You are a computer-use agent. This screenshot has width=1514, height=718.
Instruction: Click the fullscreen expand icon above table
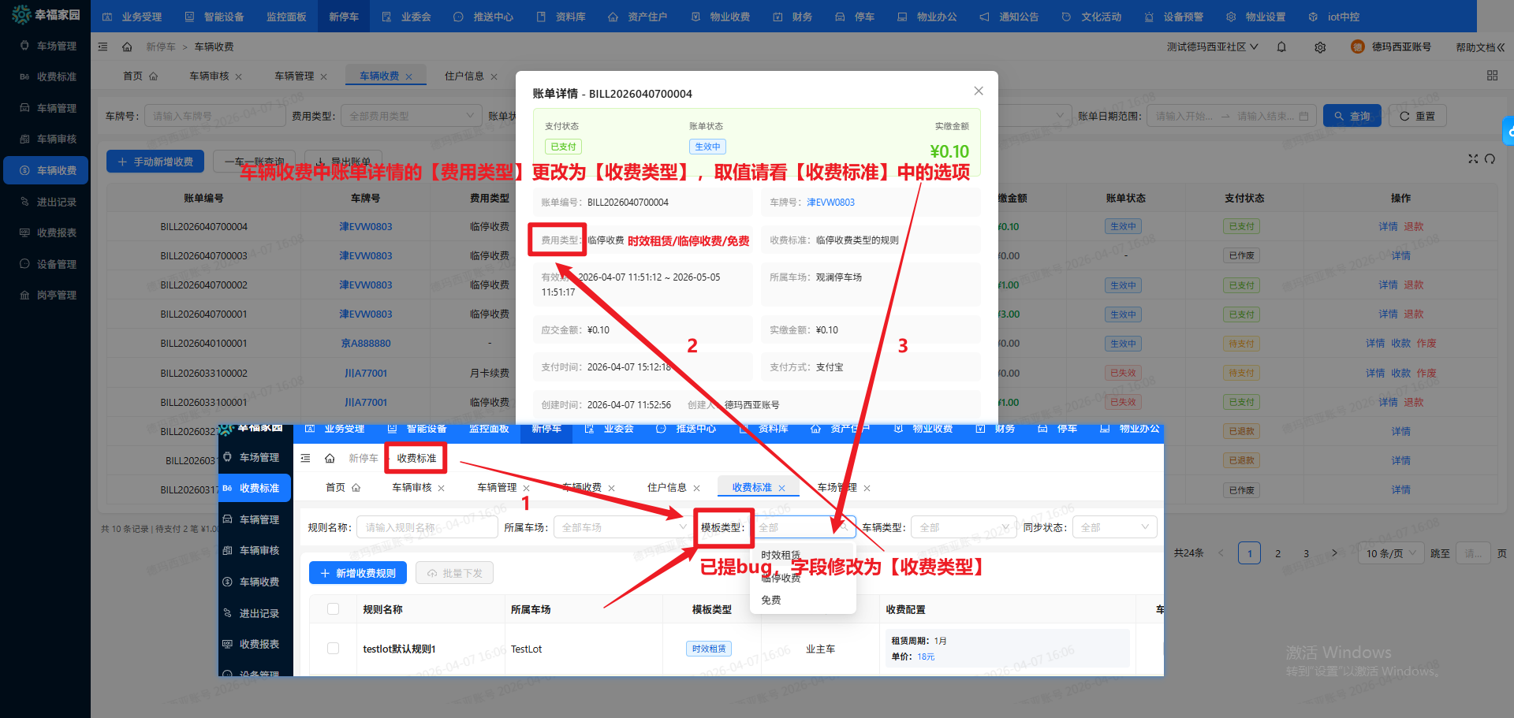1472,159
